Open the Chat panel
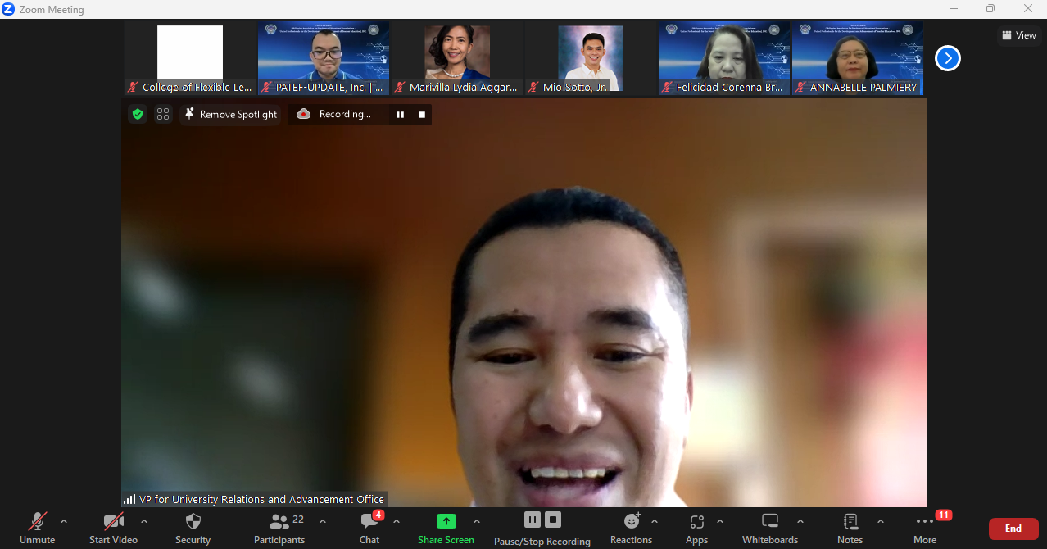 (369, 528)
